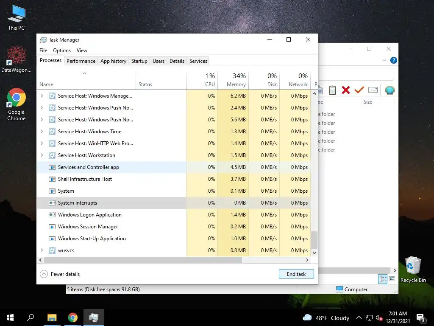Viewport: 434px width, 326px height.
Task: Sort processes by CPU column
Action: point(202,80)
